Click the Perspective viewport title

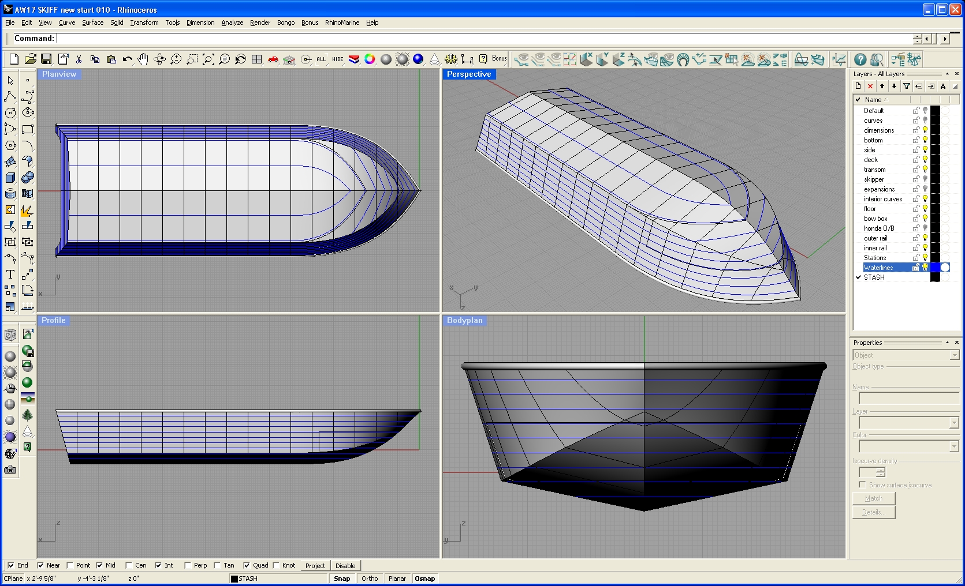coord(469,74)
